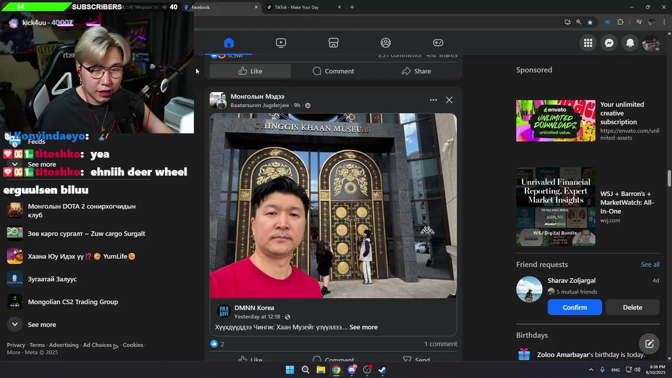Click the page vertical scrollbar thumb
This screenshot has height=378, width=672.
(x=669, y=178)
